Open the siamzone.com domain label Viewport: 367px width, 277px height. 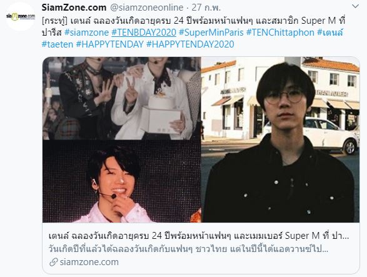[x=89, y=262]
